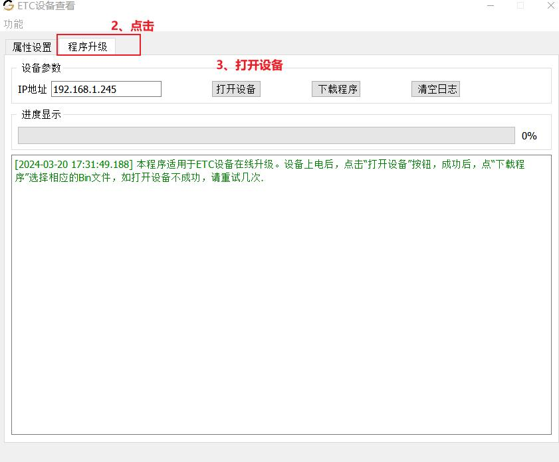The width and height of the screenshot is (559, 462).
Task: Click the ETC设备查看 window title
Action: point(46,6)
